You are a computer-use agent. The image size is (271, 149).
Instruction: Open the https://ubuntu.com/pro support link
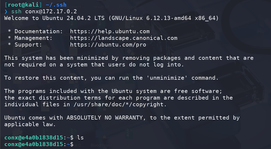(108, 45)
